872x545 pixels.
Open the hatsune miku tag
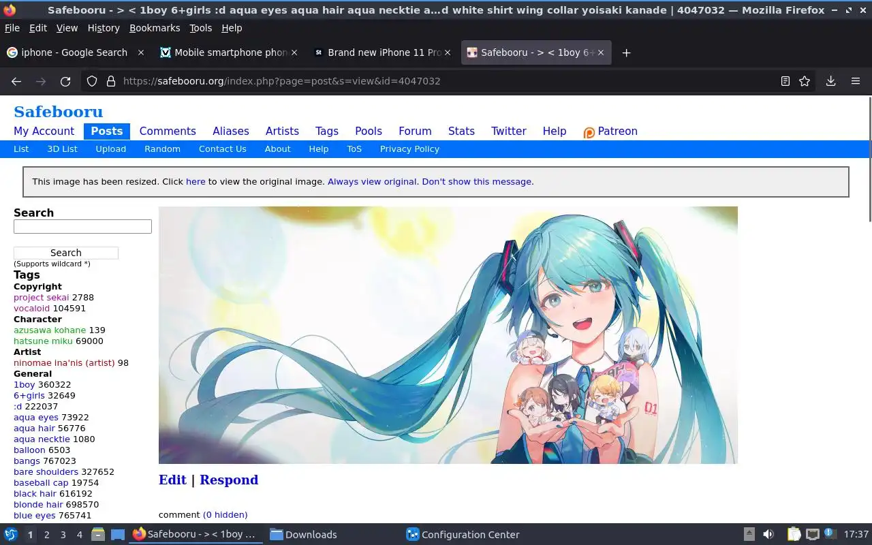pos(43,341)
